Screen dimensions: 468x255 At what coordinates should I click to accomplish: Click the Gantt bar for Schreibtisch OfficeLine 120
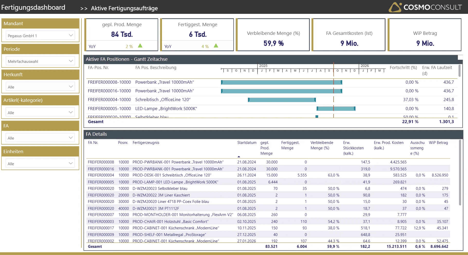pos(282,100)
